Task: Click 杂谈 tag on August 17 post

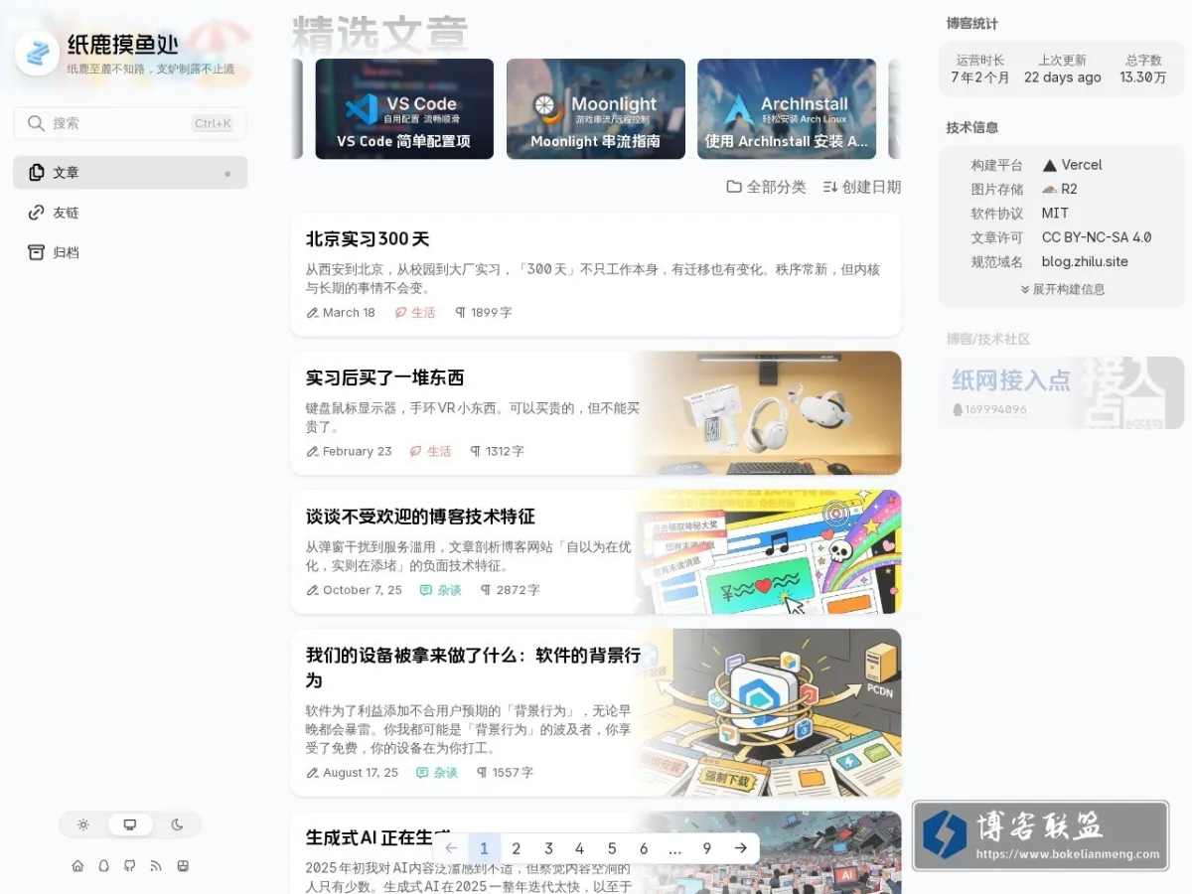Action: (x=437, y=773)
